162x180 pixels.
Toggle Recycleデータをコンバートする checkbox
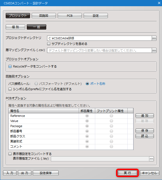click(x=10, y=66)
